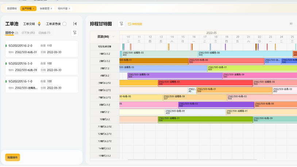The height and width of the screenshot is (167, 297).
Task: Select the pink 500 bar on 4横机6.2 row
Action: (260, 76)
